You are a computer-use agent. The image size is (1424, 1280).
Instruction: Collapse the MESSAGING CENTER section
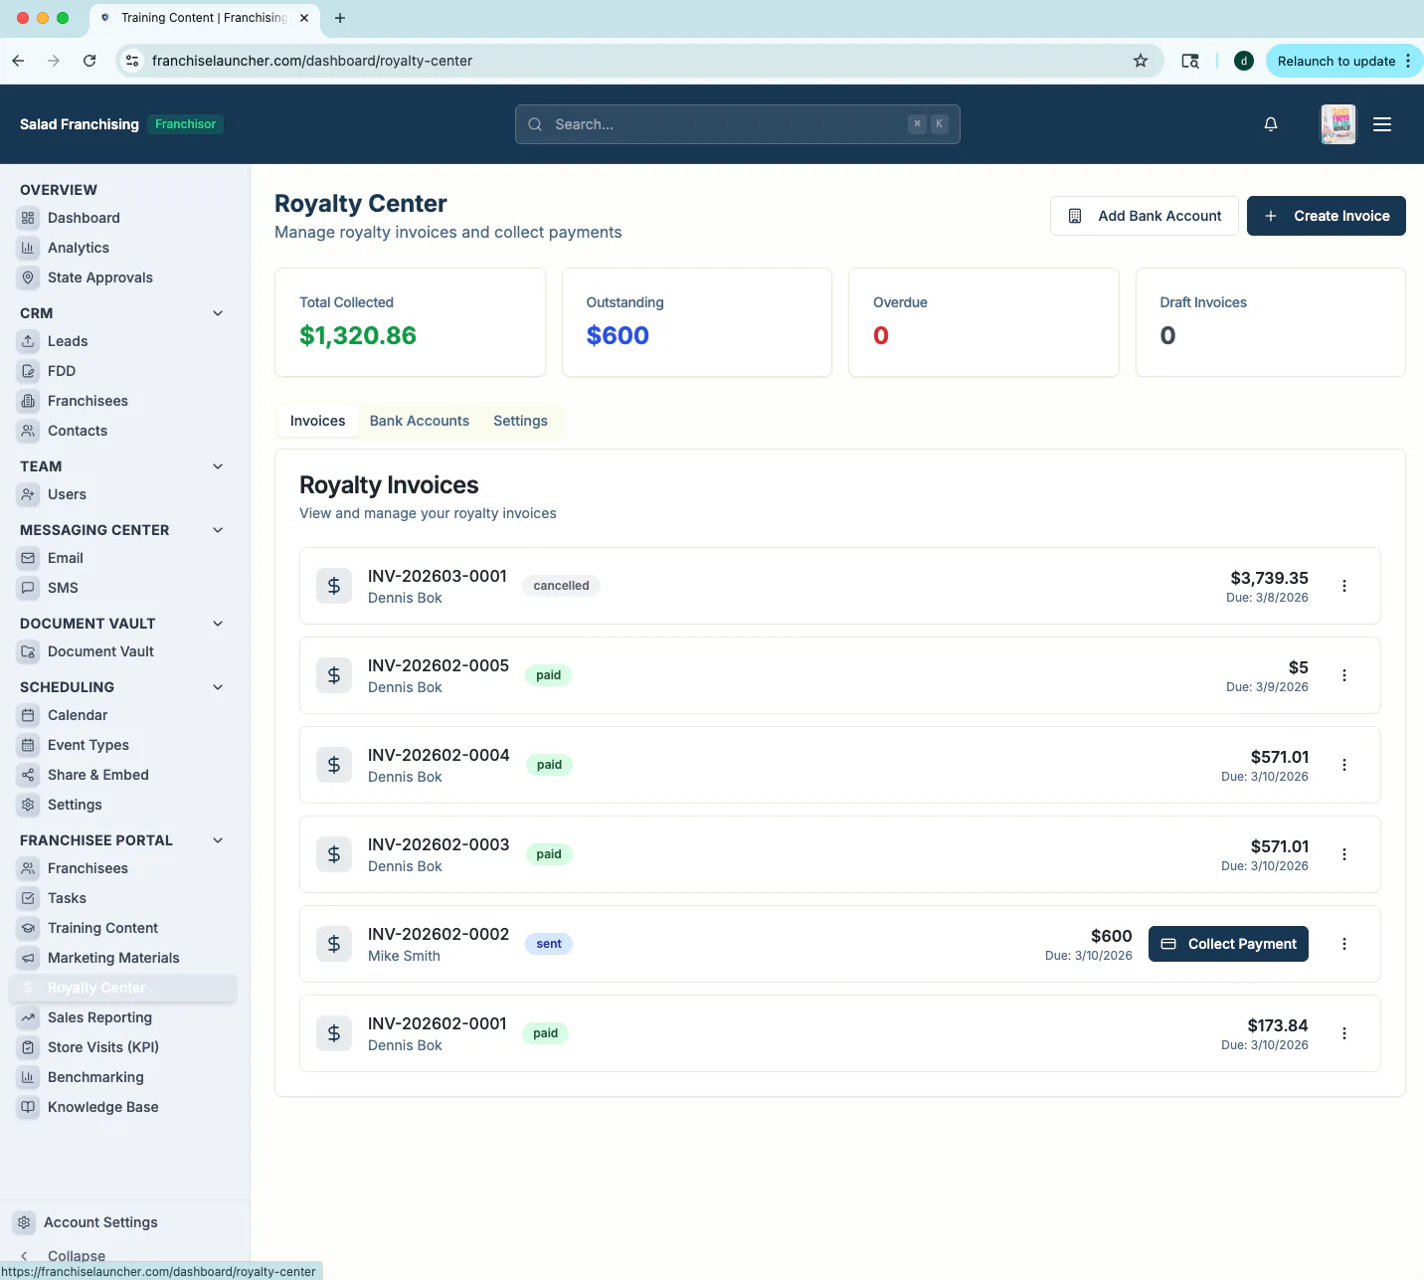click(218, 530)
